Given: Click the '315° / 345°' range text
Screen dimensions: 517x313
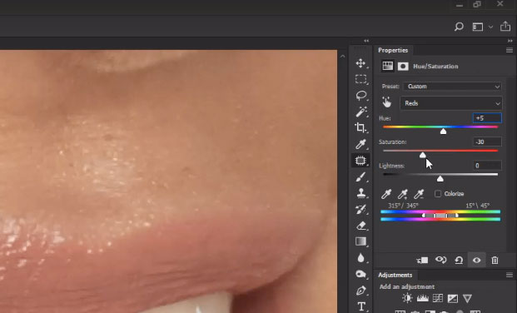Looking at the screenshot, I should pyautogui.click(x=403, y=206).
